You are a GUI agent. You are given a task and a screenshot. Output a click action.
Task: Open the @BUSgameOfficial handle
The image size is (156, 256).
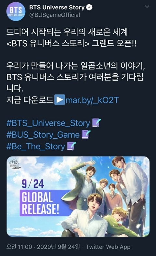pos(55,15)
